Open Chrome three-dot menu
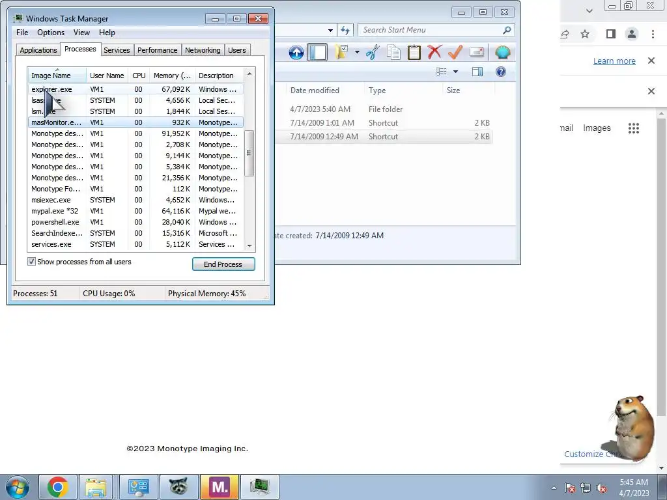 click(653, 34)
